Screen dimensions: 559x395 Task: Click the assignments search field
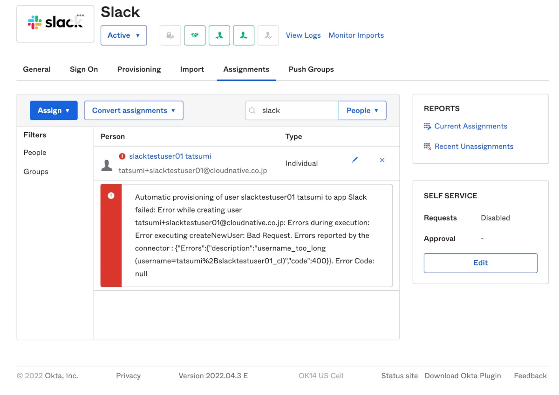point(298,111)
